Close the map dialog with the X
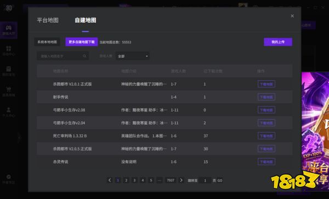Viewport: 329px width, 199px height. point(292,16)
